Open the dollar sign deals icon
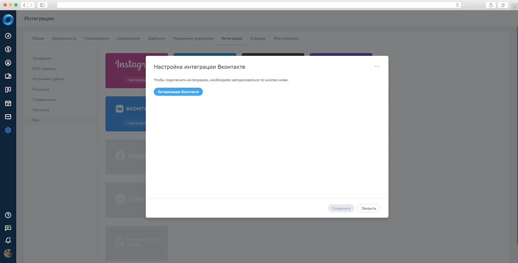Screen dimensions: 518x263 tap(8, 49)
